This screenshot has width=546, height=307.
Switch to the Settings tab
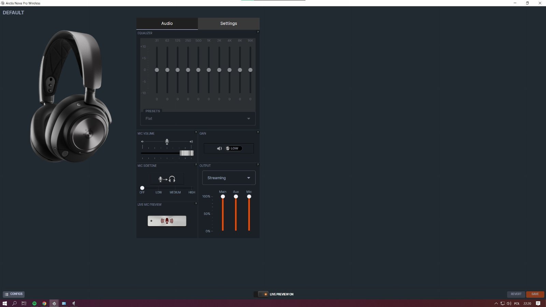[229, 24]
